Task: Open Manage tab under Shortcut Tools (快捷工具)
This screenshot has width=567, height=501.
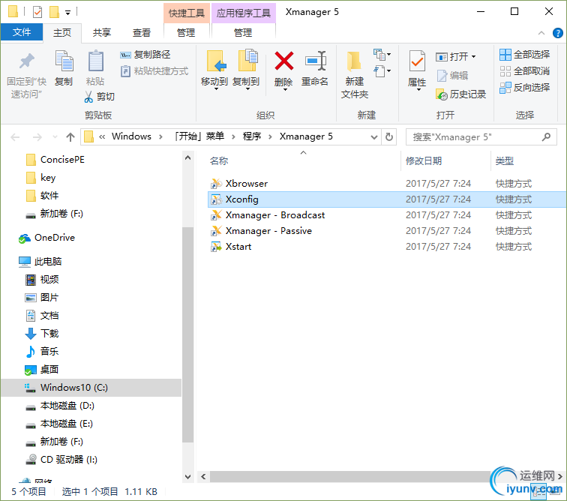Action: pos(186,32)
